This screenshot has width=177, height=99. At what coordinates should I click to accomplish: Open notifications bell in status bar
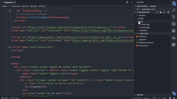174,98
